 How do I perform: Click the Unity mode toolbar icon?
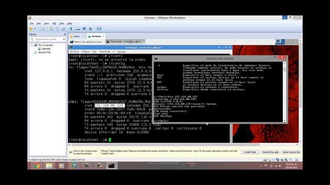90,29
